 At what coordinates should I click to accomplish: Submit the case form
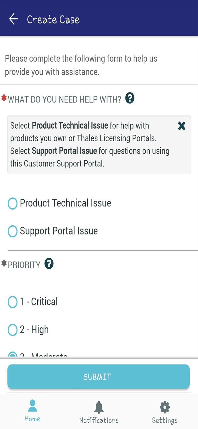click(99, 377)
